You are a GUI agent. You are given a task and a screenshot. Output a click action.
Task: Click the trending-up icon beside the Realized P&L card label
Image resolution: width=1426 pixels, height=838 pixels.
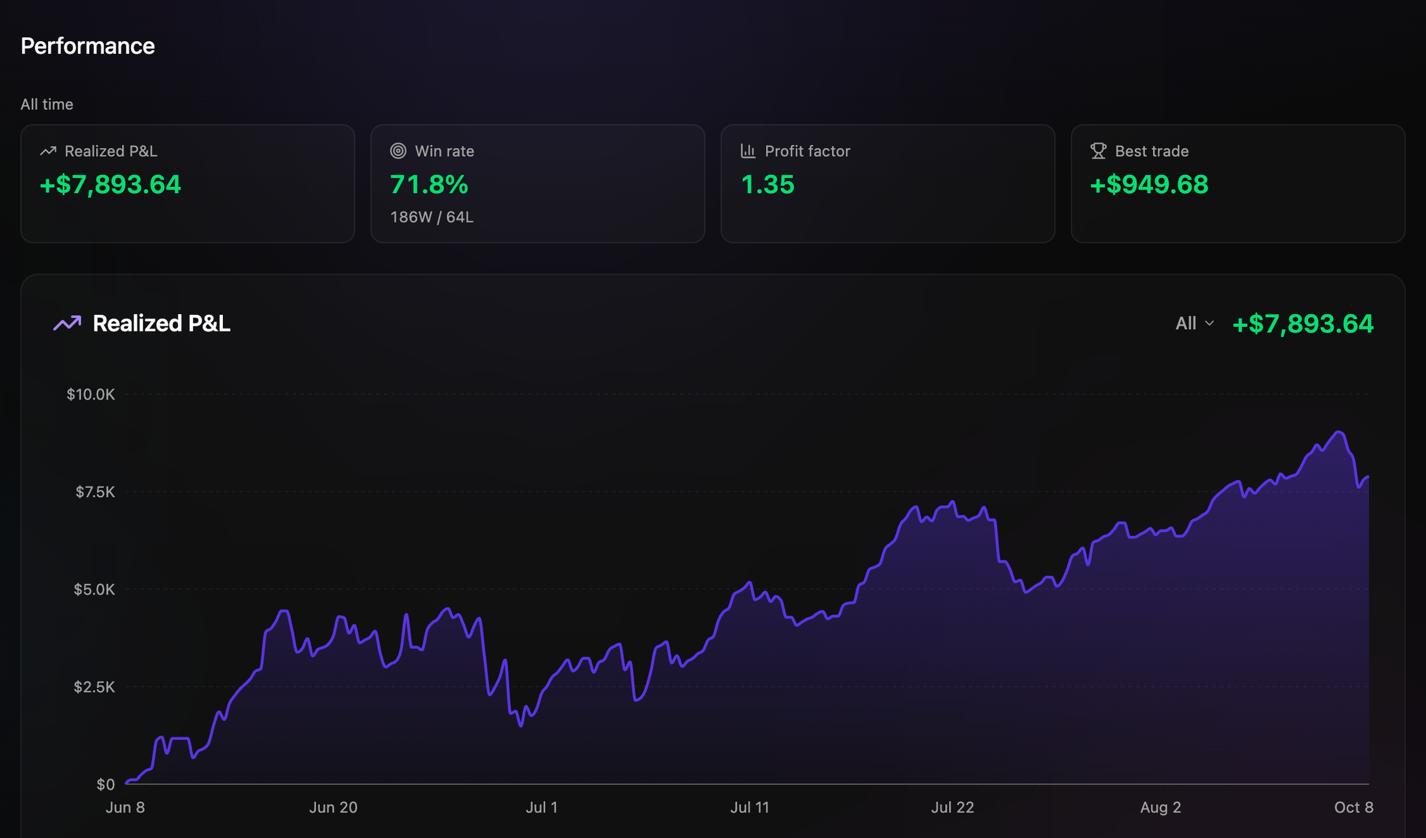point(48,151)
